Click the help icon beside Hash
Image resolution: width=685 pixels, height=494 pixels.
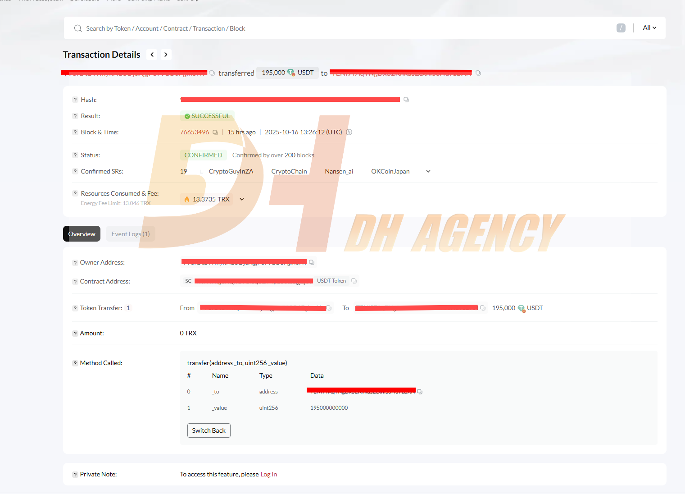[75, 100]
